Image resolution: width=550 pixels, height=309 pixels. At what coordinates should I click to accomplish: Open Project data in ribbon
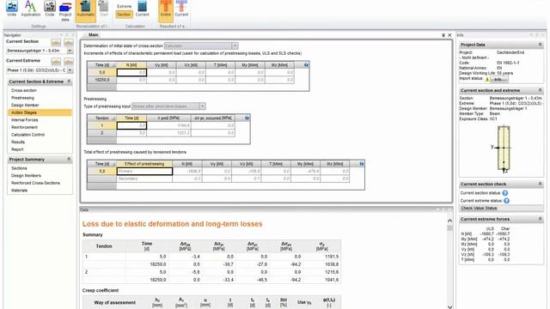65,11
